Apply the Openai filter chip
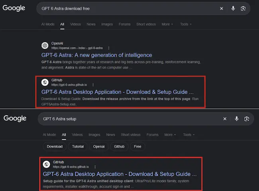The height and width of the screenshot is (191, 259). [99, 146]
